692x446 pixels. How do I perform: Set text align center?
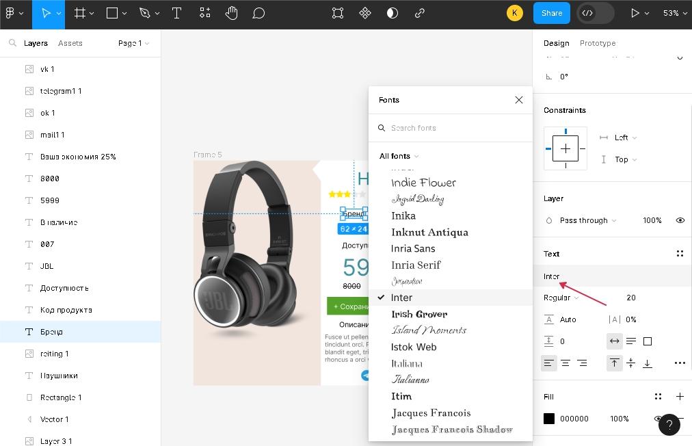(x=565, y=363)
